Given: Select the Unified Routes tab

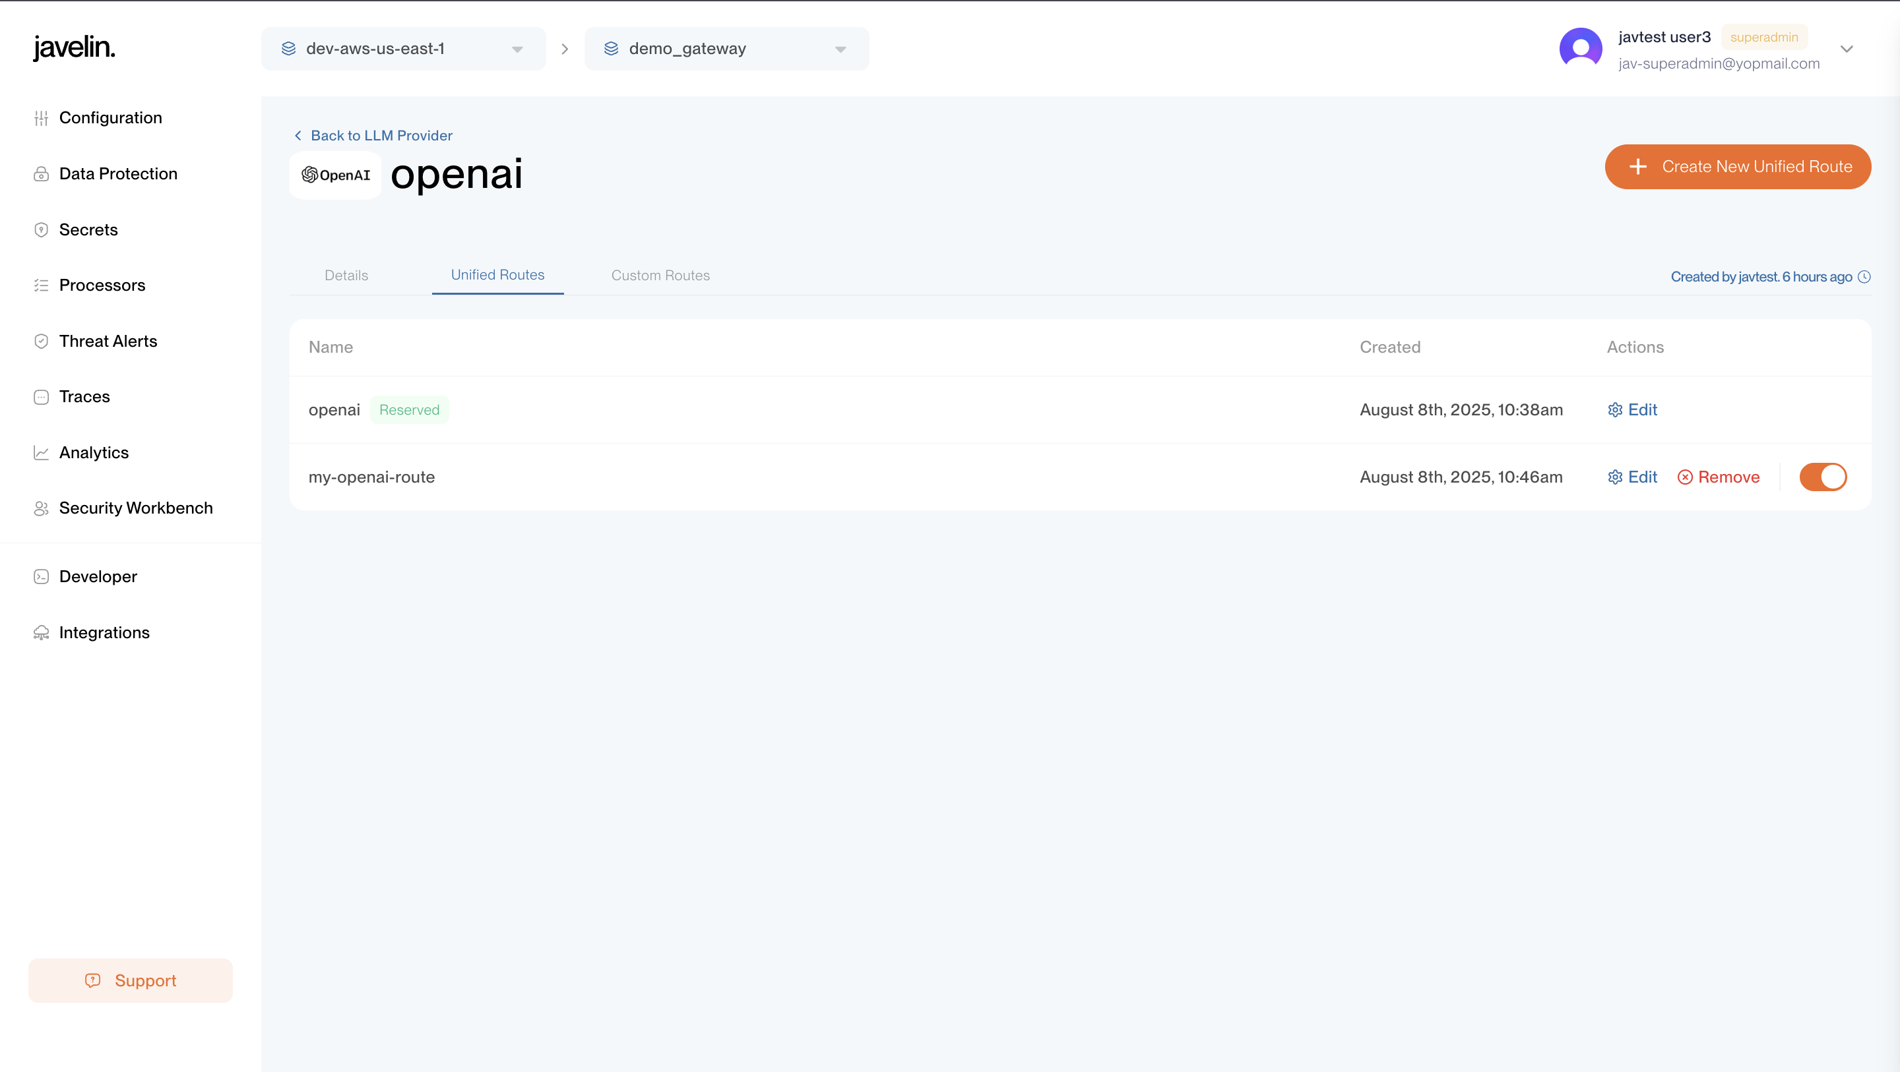Looking at the screenshot, I should click(498, 275).
